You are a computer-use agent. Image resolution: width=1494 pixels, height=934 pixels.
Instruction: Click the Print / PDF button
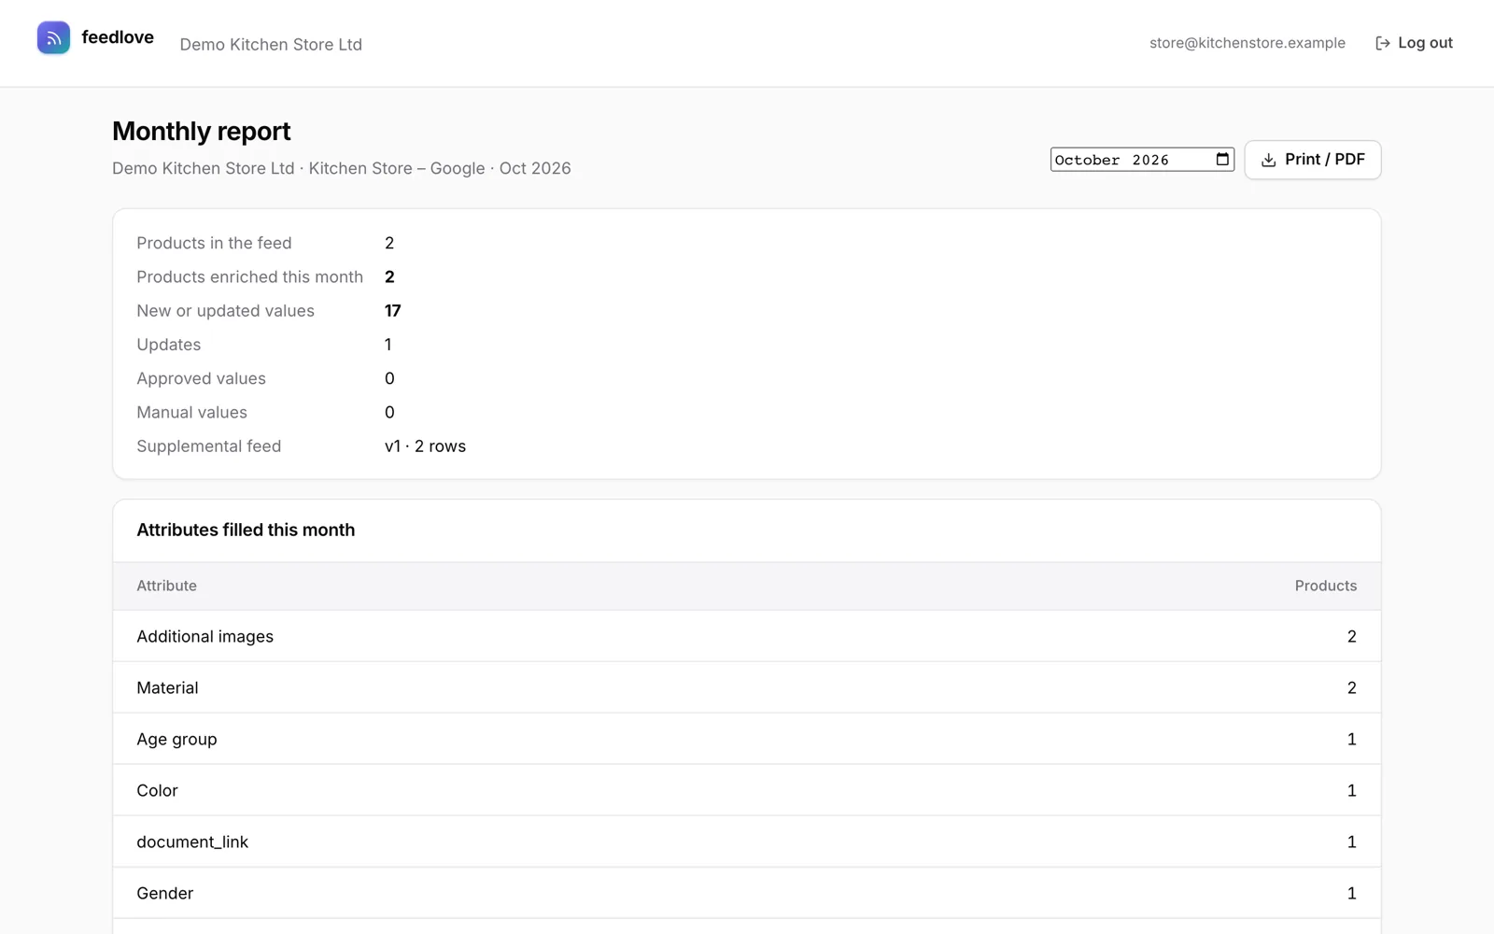(1313, 160)
